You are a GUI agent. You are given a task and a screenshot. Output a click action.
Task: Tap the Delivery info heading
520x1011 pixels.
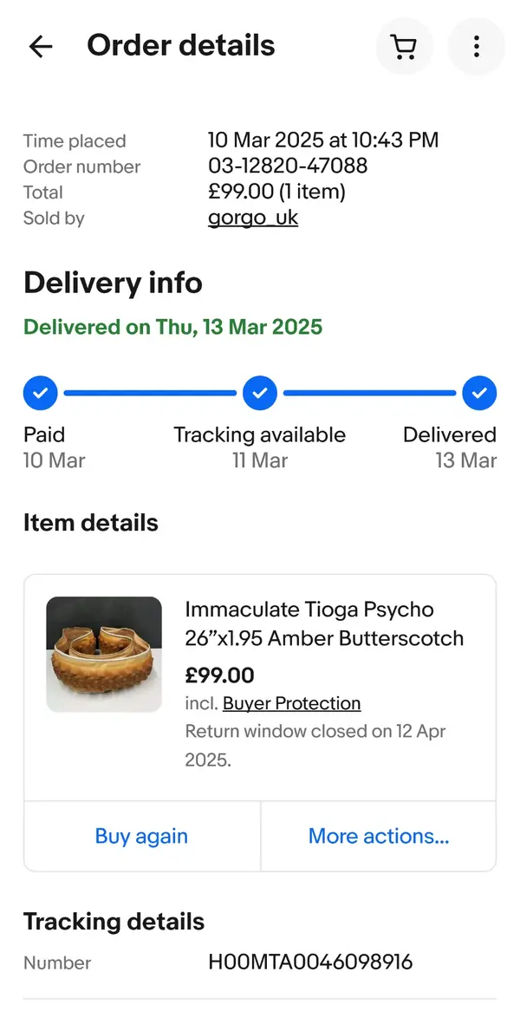[113, 283]
